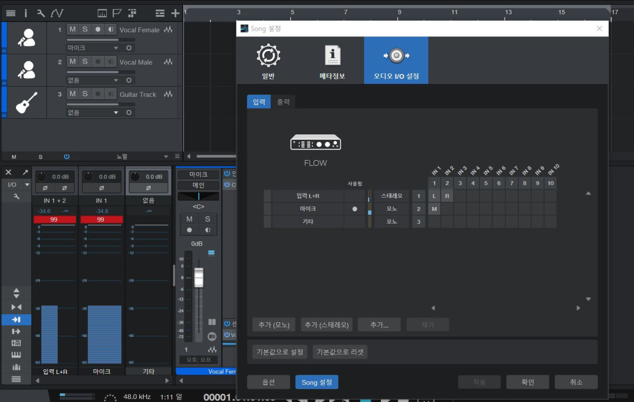
Task: Click the Vocal Female singer track icon
Action: pyautogui.click(x=26, y=38)
